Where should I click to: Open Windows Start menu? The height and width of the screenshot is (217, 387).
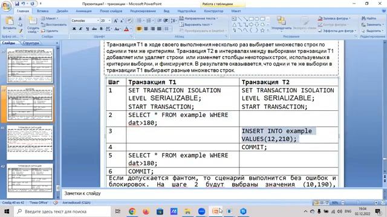7,212
